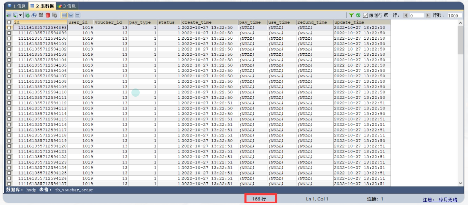The height and width of the screenshot is (205, 468).
Task: Click the user_id column header
Action: (80, 22)
